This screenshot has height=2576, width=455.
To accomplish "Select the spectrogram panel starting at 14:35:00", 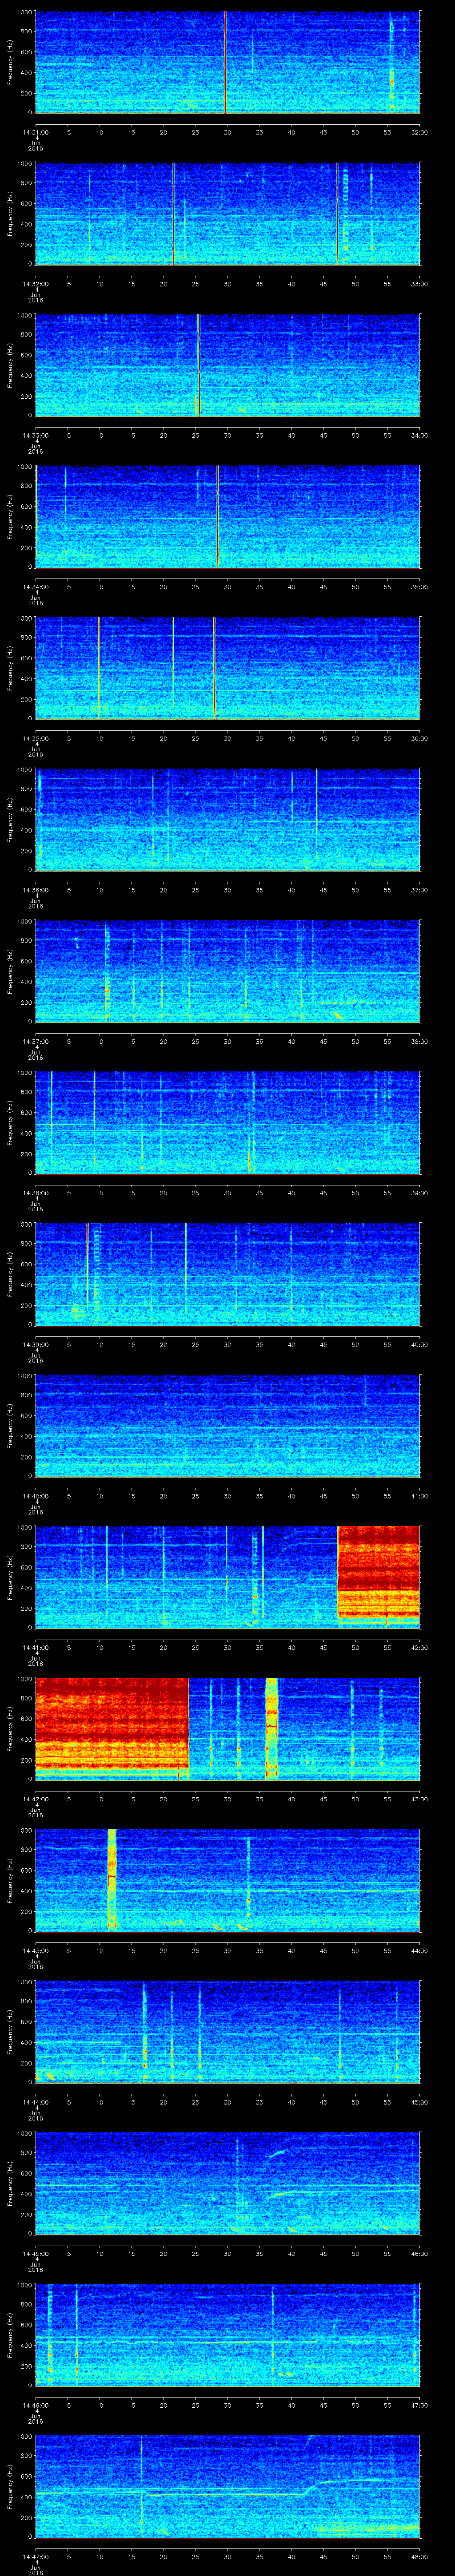I will (x=228, y=668).
